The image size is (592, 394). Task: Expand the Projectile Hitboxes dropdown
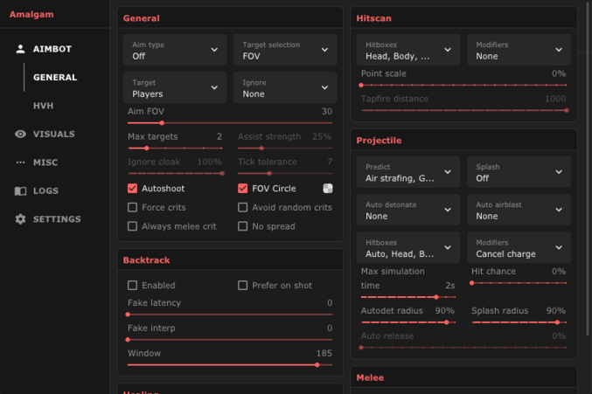[408, 247]
